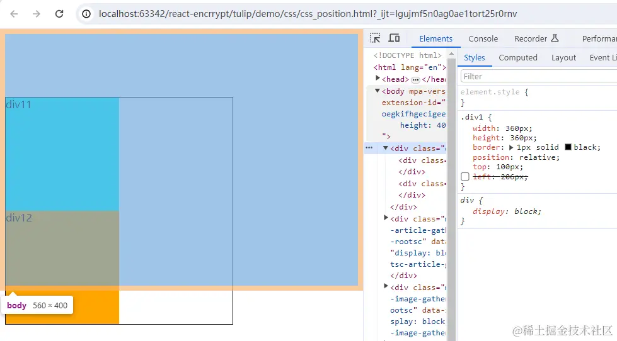Reload the page with refresh icon

click(x=59, y=14)
